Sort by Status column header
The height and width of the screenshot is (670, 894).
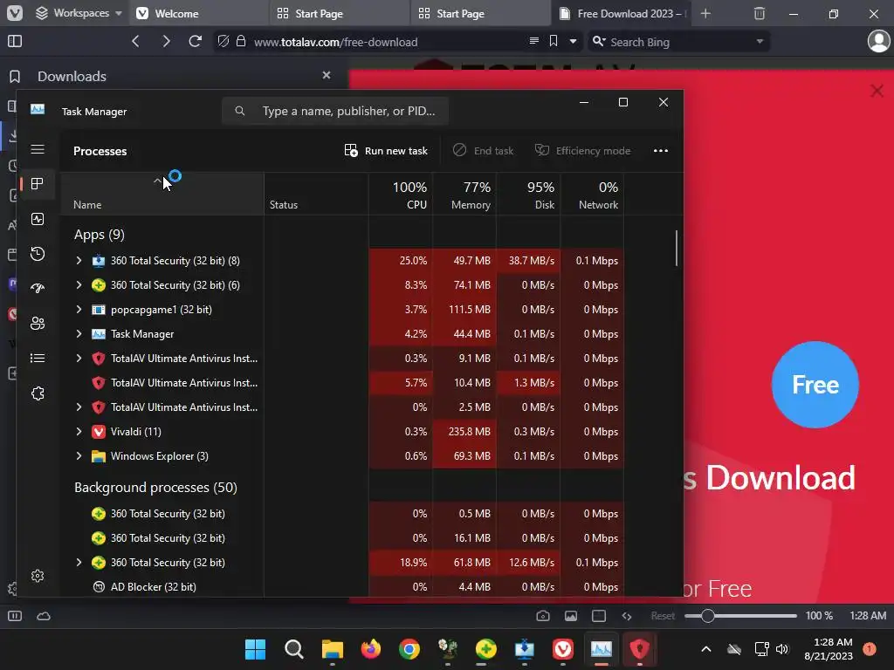click(x=316, y=195)
